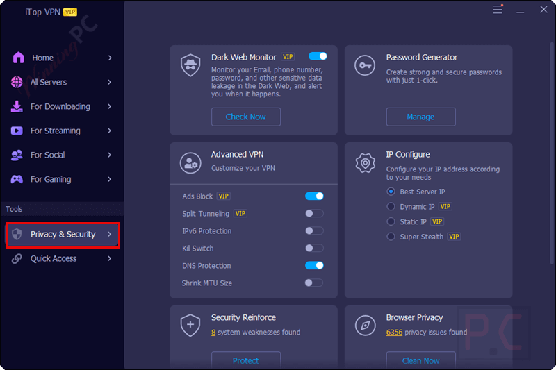The width and height of the screenshot is (556, 370).
Task: Click the vertical scrollbar on the right
Action: [x=552, y=153]
